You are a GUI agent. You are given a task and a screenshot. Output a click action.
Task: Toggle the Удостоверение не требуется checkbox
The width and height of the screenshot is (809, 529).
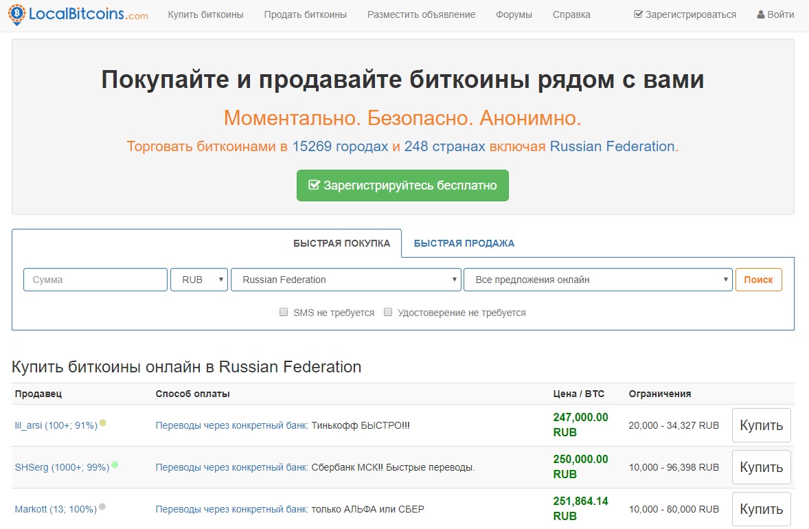pyautogui.click(x=388, y=312)
